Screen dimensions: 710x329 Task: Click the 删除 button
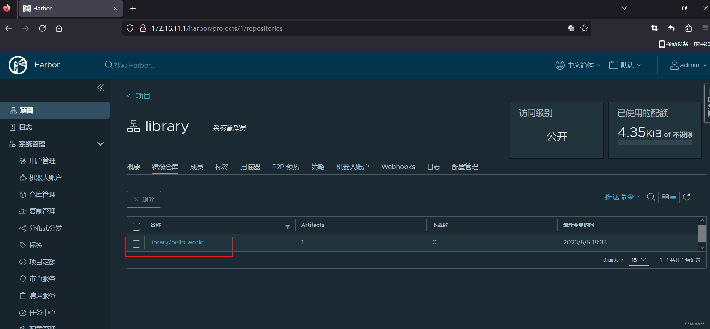pos(144,199)
